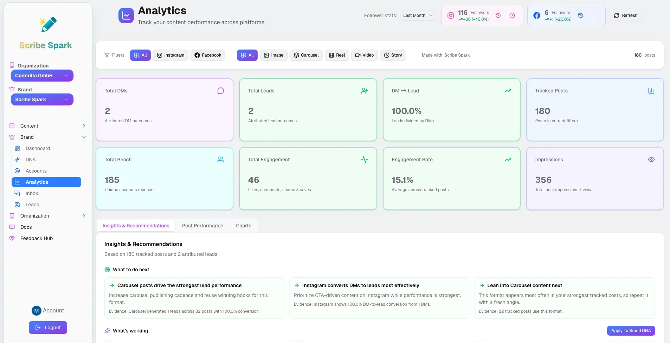The height and width of the screenshot is (343, 670).
Task: Click the Refresh button
Action: 625,15
